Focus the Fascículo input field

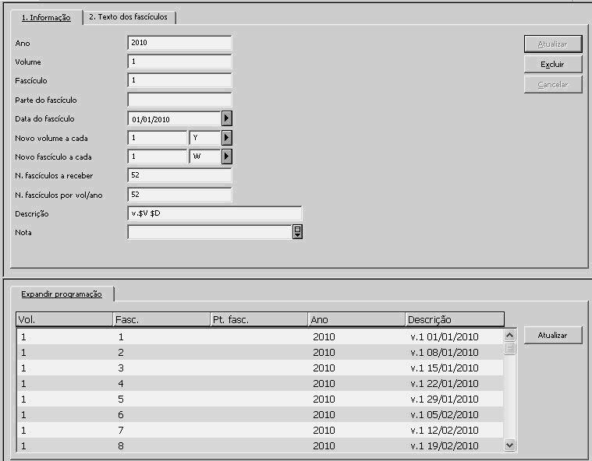[x=179, y=80]
